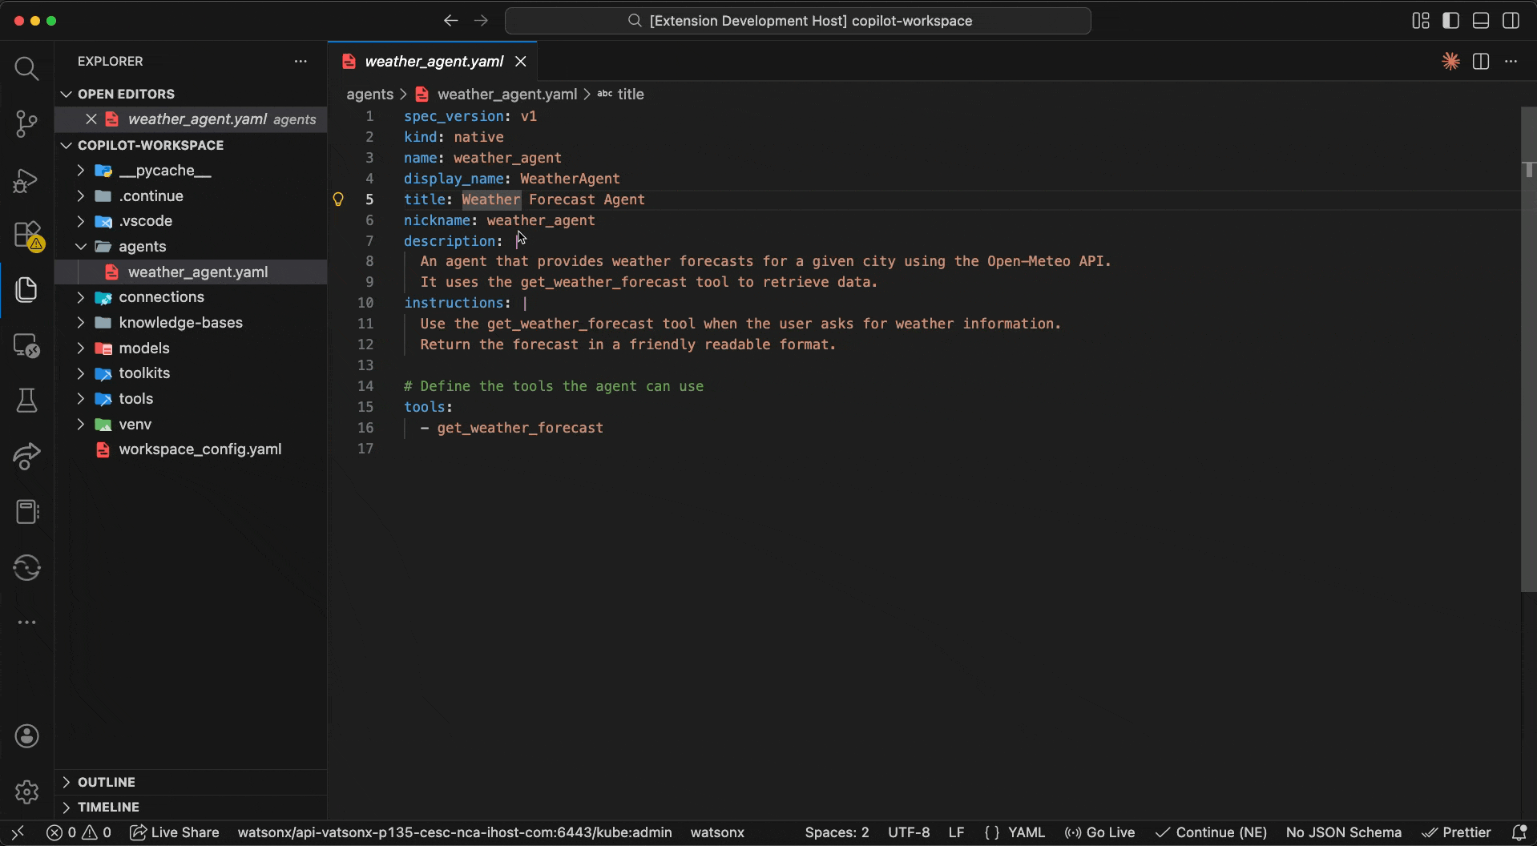Image resolution: width=1537 pixels, height=846 pixels.
Task: Open Run and Debug view
Action: click(x=26, y=180)
